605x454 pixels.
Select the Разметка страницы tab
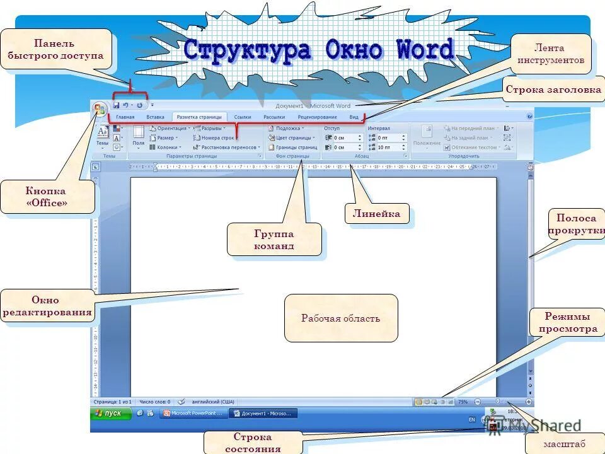pos(199,117)
